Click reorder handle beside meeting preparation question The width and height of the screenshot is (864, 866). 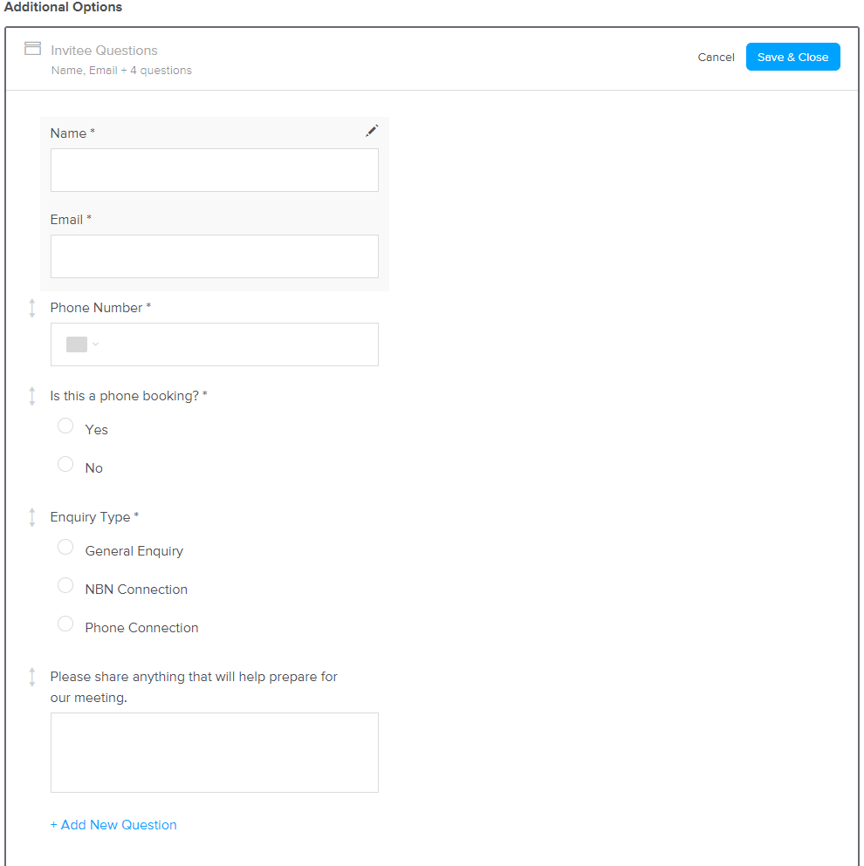tap(32, 677)
